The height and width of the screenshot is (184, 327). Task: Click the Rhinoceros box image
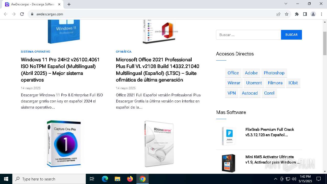click(x=159, y=144)
